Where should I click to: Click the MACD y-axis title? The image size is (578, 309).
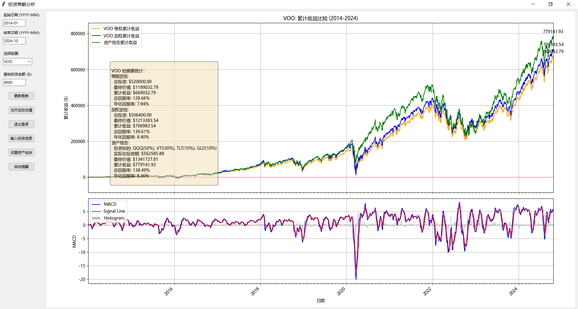click(74, 242)
